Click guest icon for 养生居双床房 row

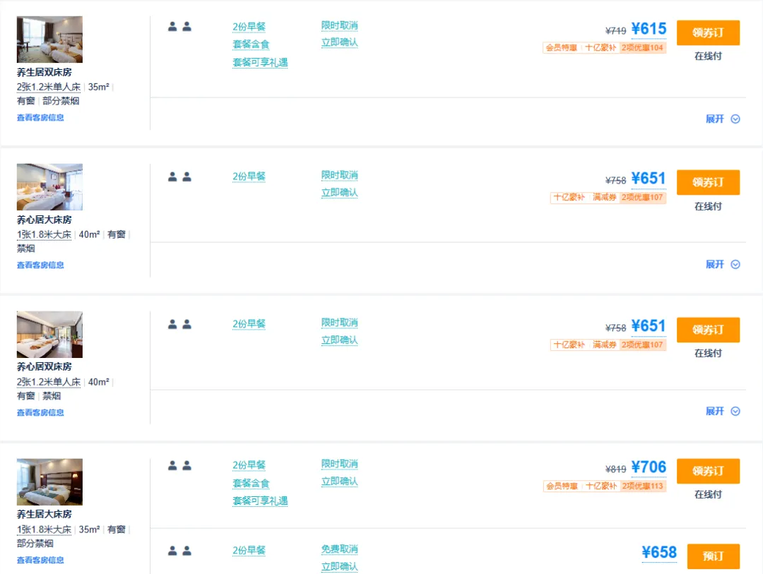pyautogui.click(x=179, y=27)
